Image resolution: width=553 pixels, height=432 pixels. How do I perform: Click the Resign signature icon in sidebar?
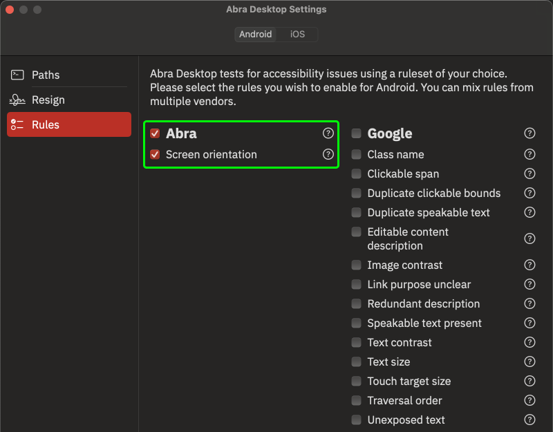(17, 100)
